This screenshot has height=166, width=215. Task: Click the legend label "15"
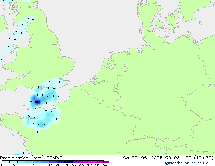(x=50, y=165)
